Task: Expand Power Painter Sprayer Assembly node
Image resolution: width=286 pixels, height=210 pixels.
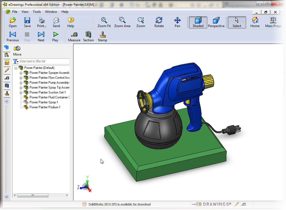Action: 21,73
